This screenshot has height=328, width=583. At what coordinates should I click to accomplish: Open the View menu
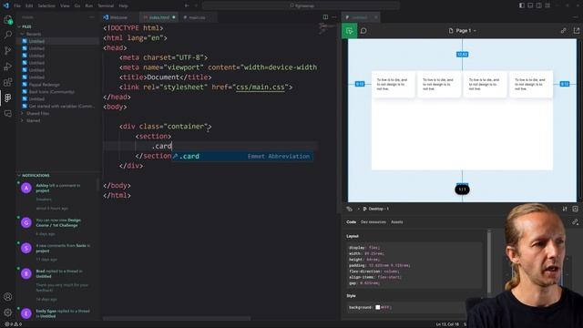65,6
